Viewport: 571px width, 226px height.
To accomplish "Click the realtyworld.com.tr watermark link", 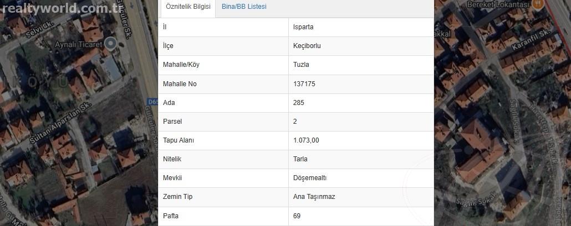I will coord(62,8).
